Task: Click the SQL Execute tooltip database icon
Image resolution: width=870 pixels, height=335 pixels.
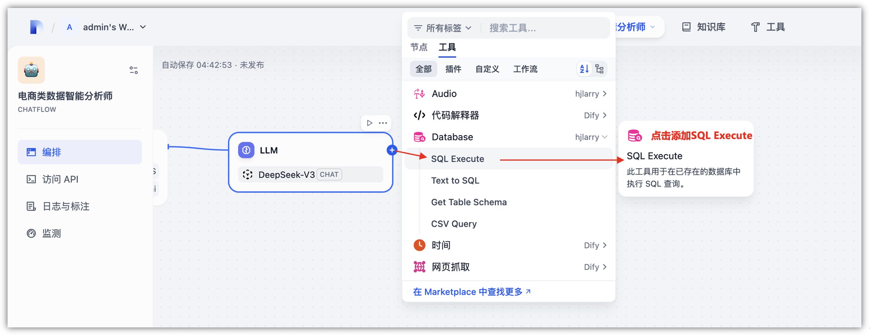Action: 635,136
